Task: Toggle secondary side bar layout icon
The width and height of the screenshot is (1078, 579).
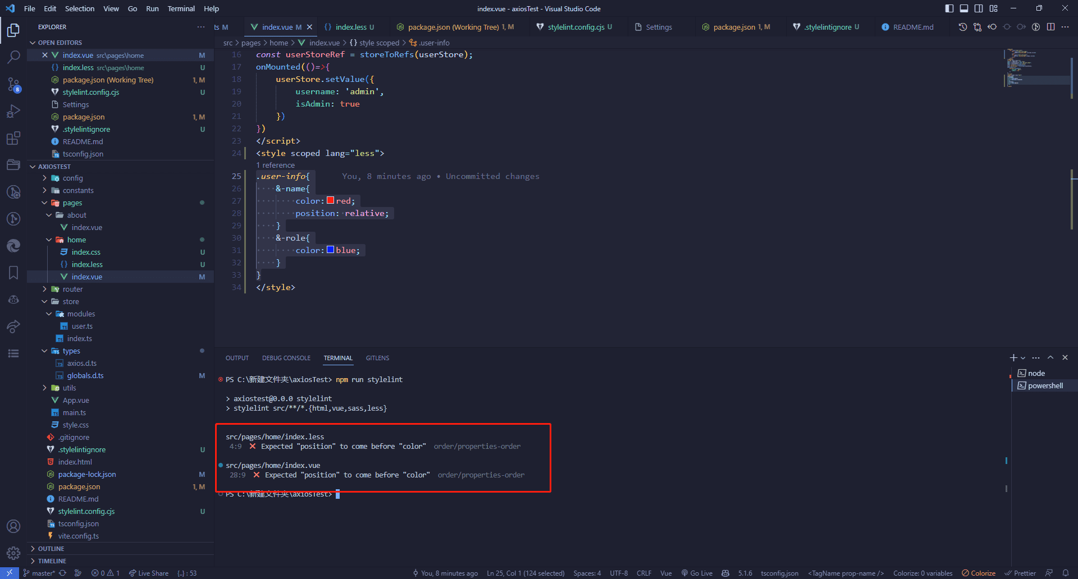Action: click(x=979, y=8)
